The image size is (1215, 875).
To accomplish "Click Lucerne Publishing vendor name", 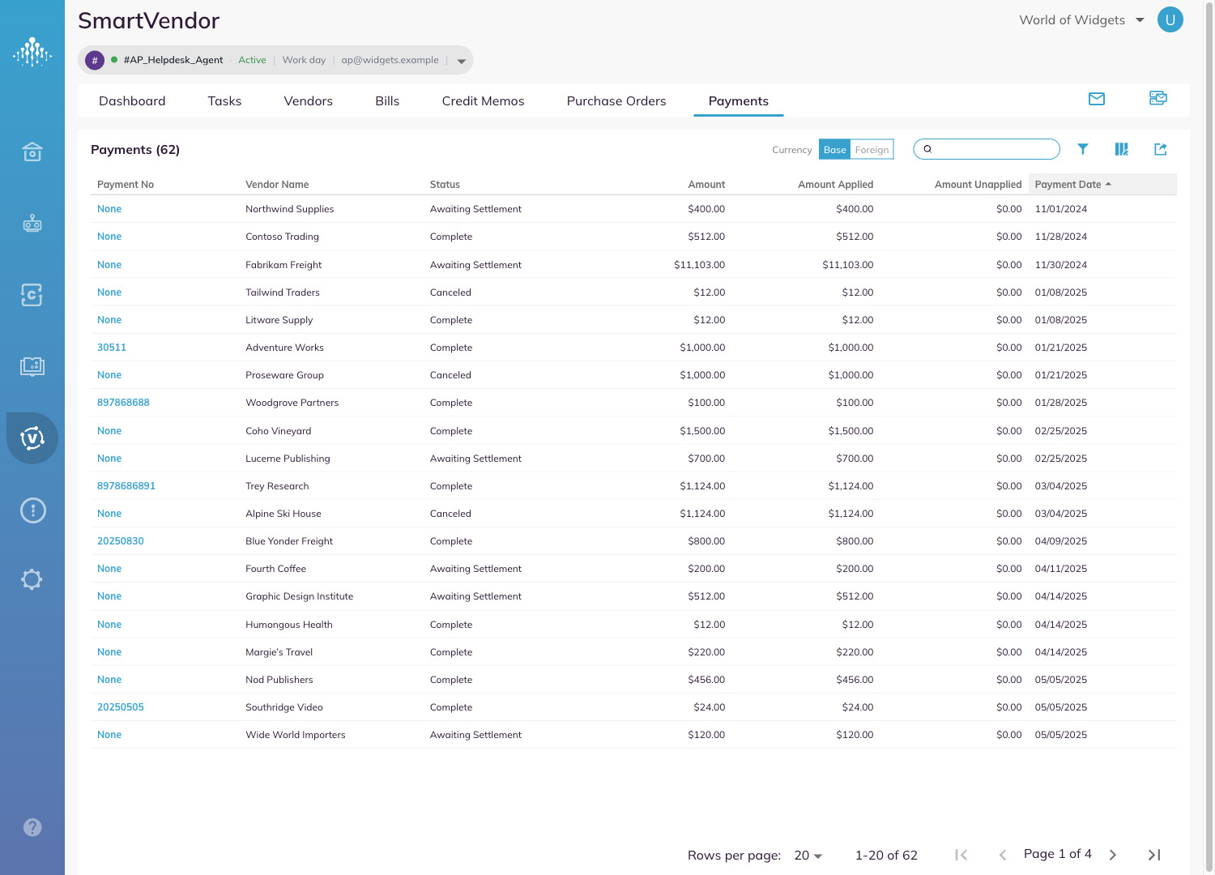I will (288, 459).
